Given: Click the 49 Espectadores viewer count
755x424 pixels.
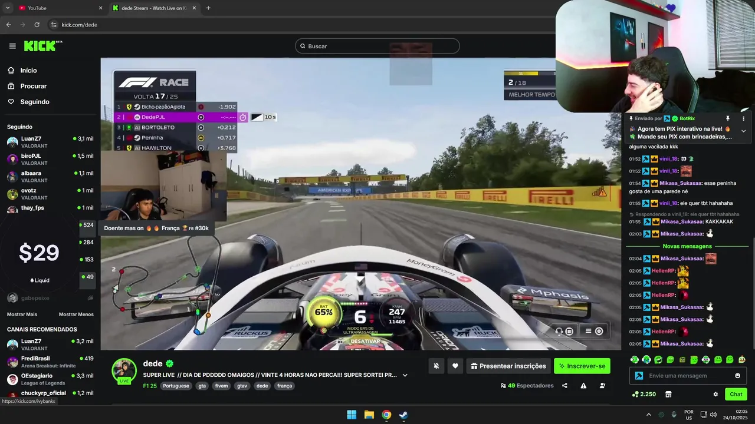Looking at the screenshot, I should pos(527,386).
